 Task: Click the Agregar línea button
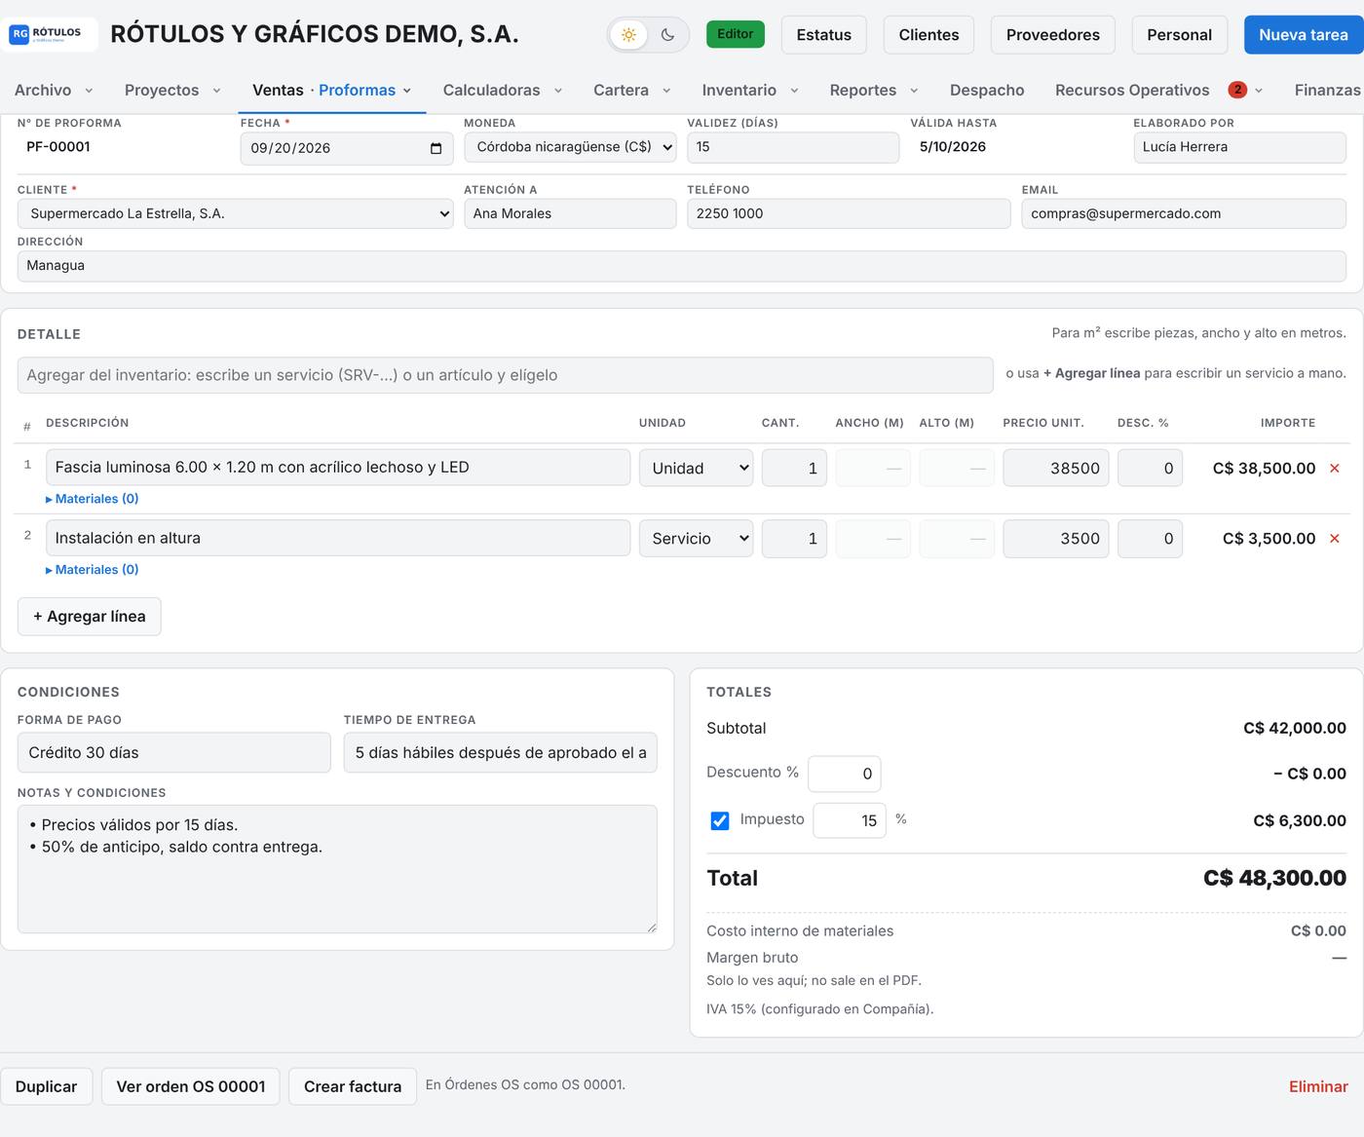pos(90,617)
